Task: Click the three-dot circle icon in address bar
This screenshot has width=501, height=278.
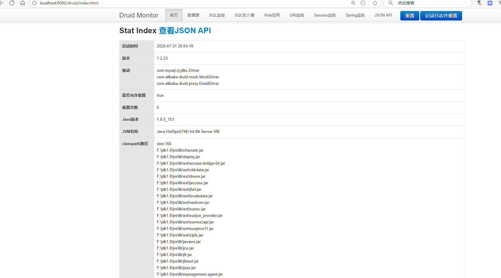Action: coord(363,3)
